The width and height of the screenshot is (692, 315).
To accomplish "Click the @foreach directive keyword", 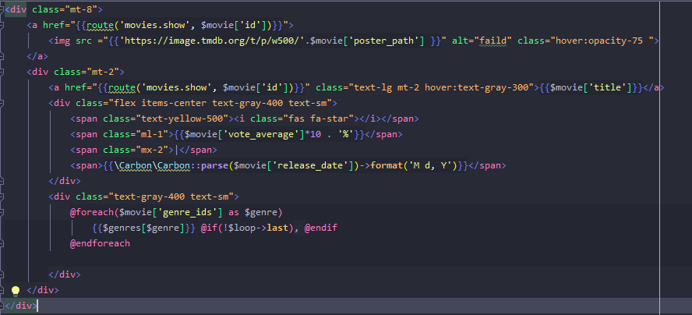I will coord(92,212).
